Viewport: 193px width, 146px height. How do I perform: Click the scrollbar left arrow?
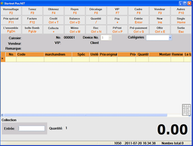(x=2, y=115)
